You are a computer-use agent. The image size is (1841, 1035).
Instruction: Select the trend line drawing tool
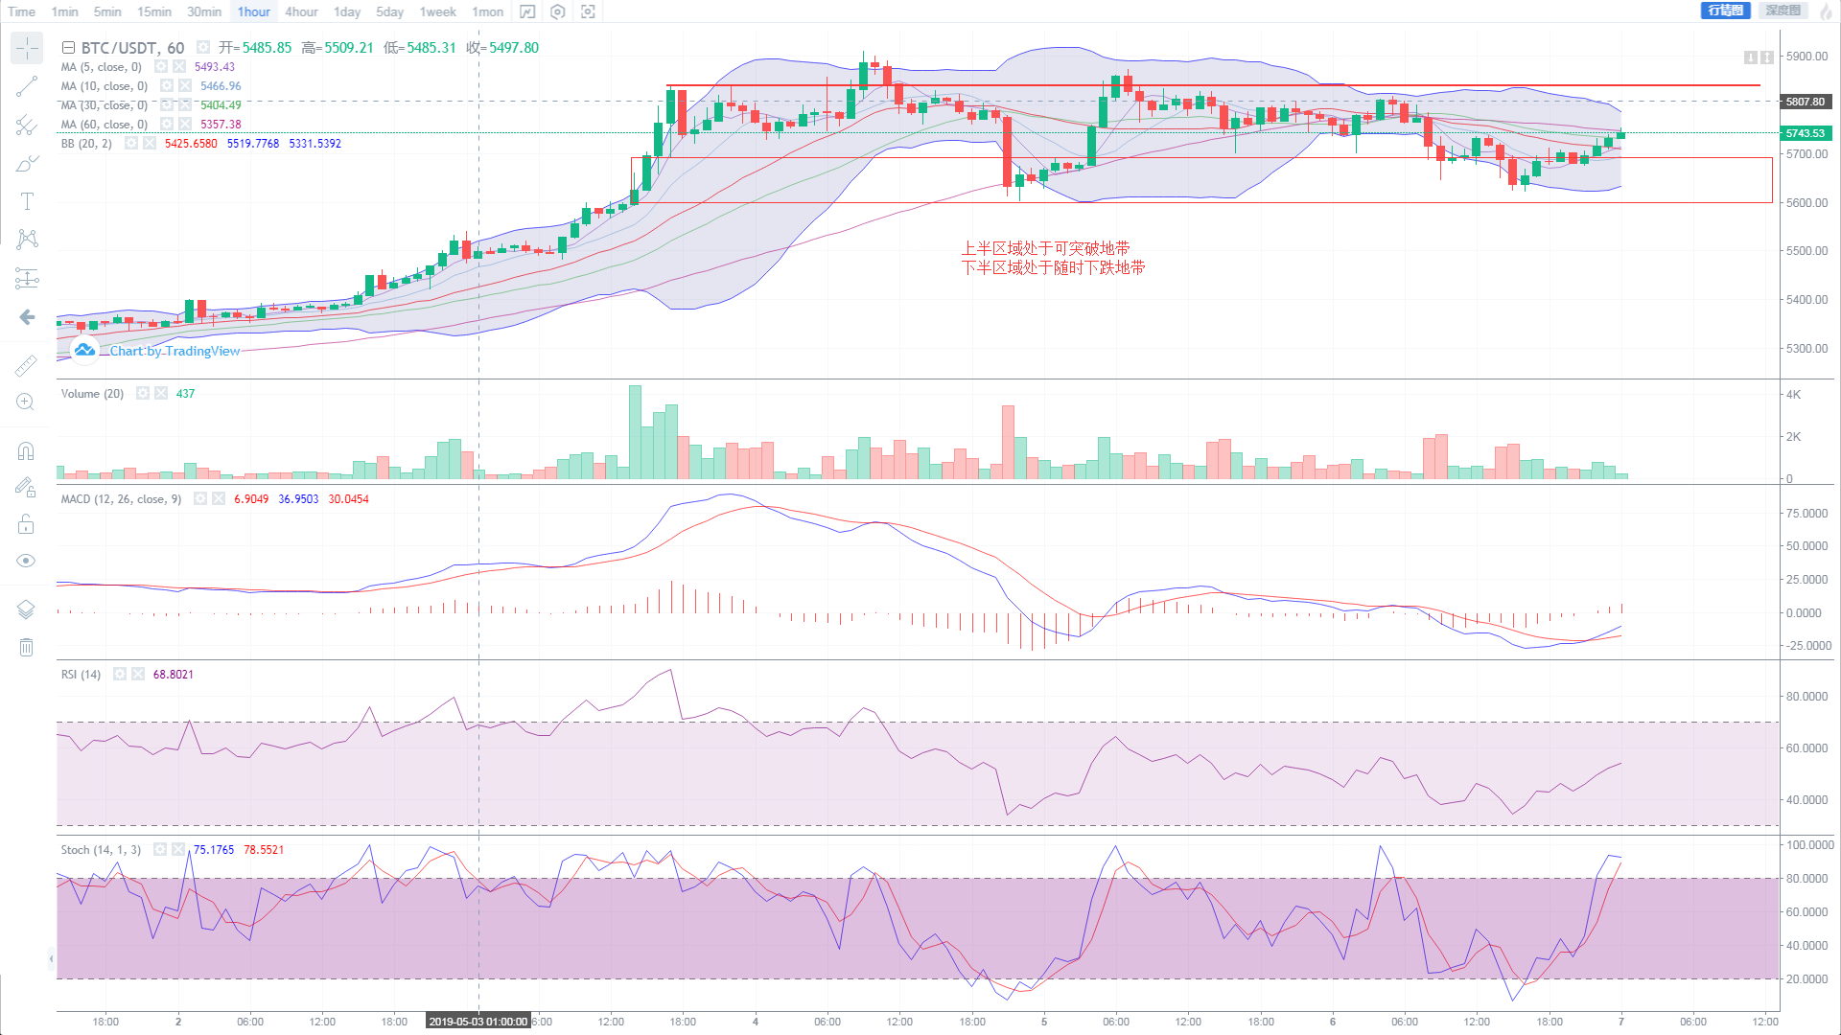27,86
